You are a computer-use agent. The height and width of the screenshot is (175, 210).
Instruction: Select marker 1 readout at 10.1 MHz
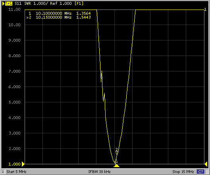coord(60,13)
